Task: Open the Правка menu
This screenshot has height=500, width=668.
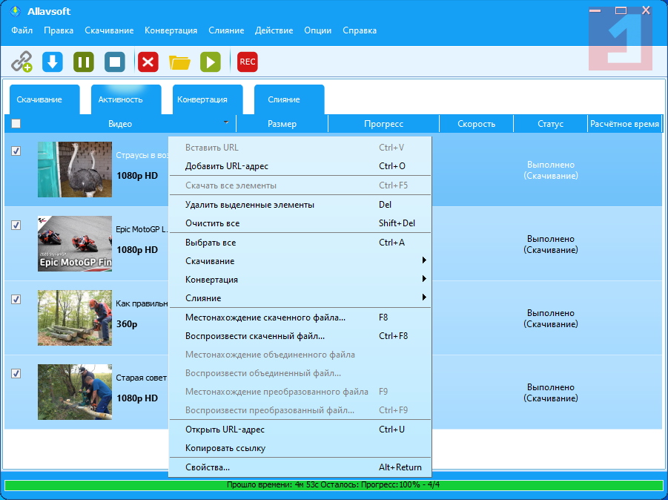Action: pyautogui.click(x=59, y=30)
